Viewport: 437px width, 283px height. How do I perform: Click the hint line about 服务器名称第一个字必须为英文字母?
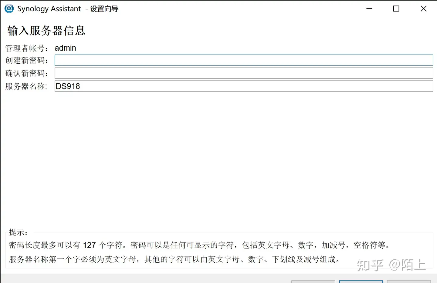click(x=174, y=259)
